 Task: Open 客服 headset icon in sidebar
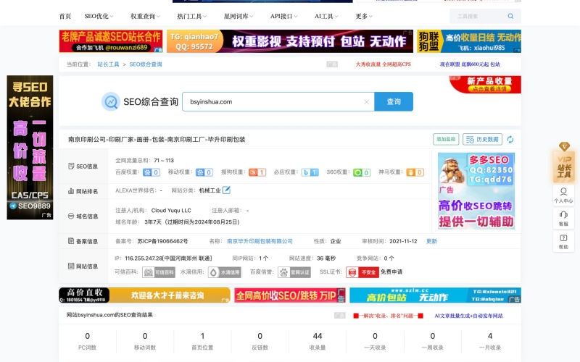[x=563, y=219]
